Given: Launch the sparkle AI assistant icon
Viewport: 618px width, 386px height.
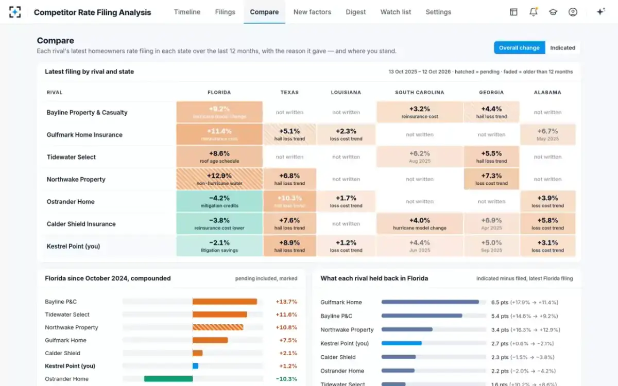Looking at the screenshot, I should (x=600, y=12).
